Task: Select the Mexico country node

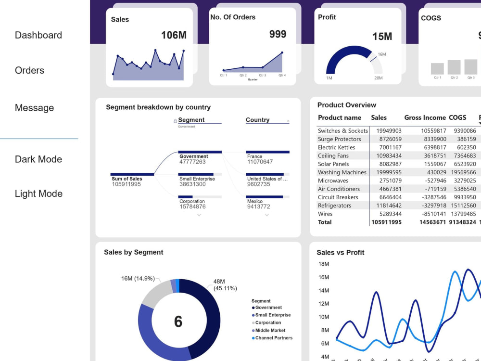Action: tap(267, 203)
